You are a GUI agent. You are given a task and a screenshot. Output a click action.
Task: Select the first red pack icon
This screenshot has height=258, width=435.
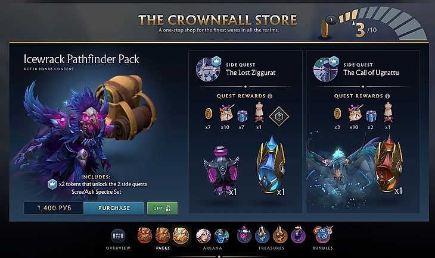point(145,235)
